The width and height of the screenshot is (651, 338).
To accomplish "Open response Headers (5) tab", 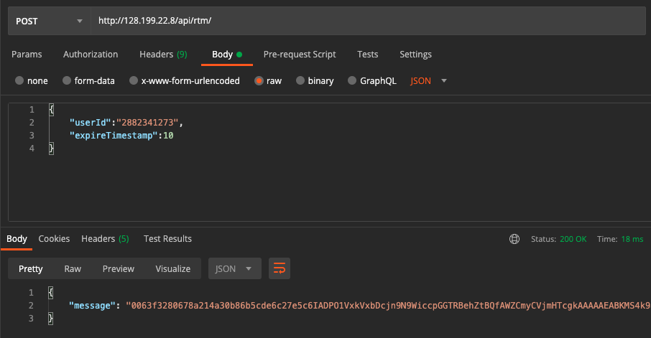I will (105, 239).
